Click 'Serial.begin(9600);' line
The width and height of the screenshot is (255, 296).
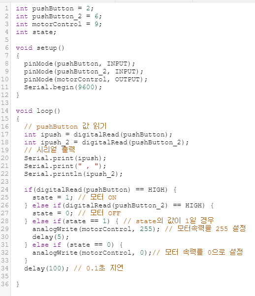pyautogui.click(x=63, y=87)
